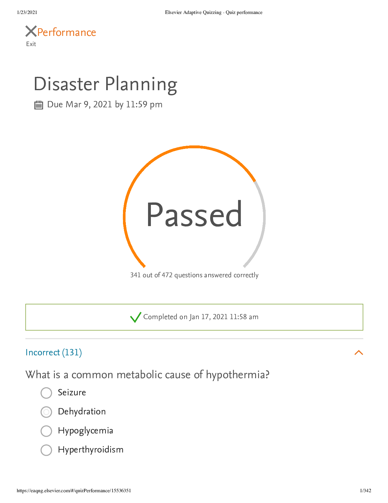Image resolution: width=388 pixels, height=503 pixels.
Task: Click the quizPerformance URL in the footer
Action: coord(74,491)
